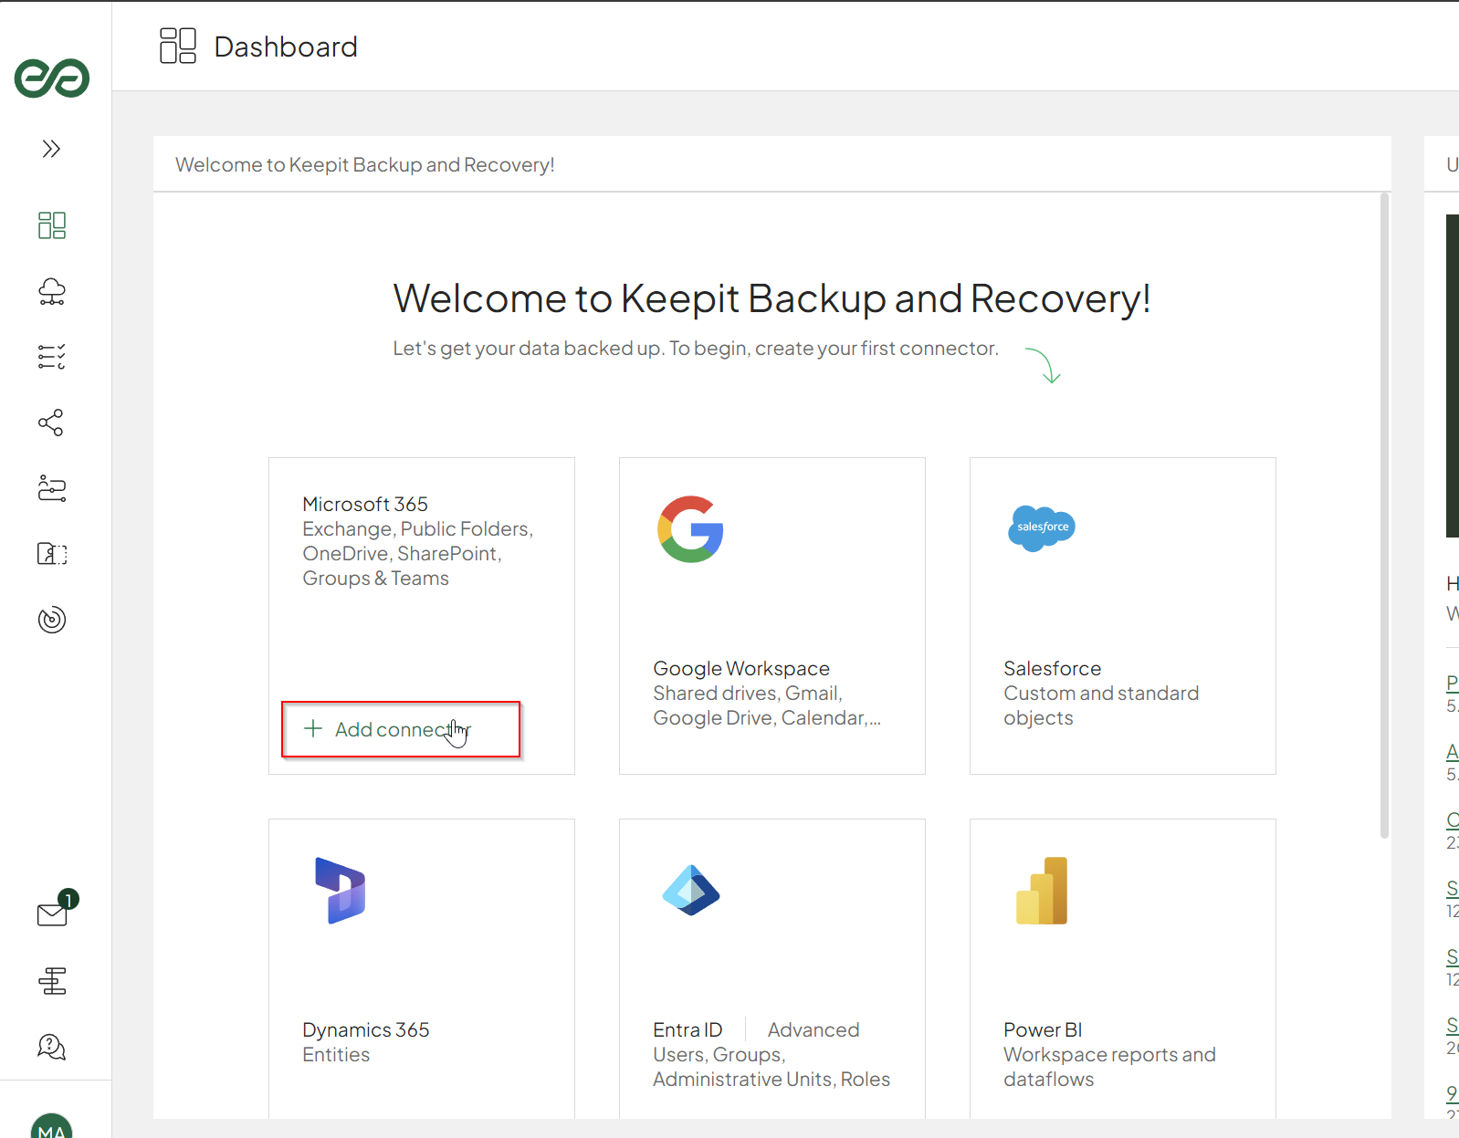Viewport: 1459px width, 1138px height.
Task: Click the Keepit logo in the sidebar
Action: 52,78
